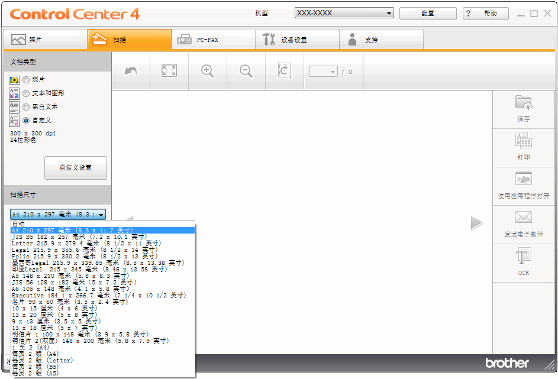Select the 文本和图形 radio button
Viewport: 558px width, 379px height.
tap(26, 93)
